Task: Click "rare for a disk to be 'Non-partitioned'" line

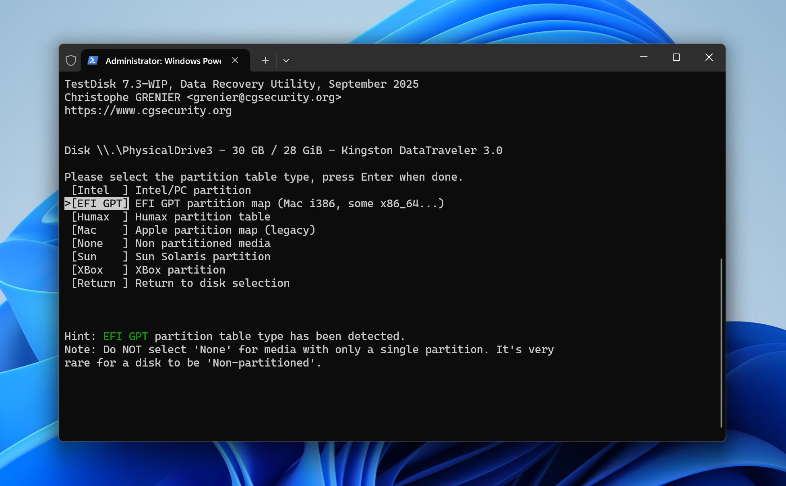Action: 193,363
